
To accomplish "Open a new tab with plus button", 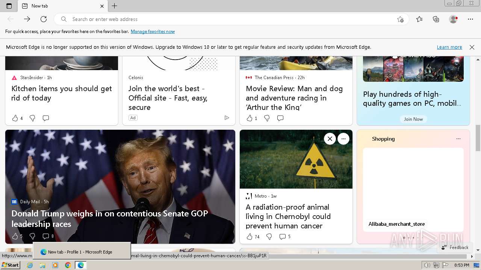I will pyautogui.click(x=115, y=6).
